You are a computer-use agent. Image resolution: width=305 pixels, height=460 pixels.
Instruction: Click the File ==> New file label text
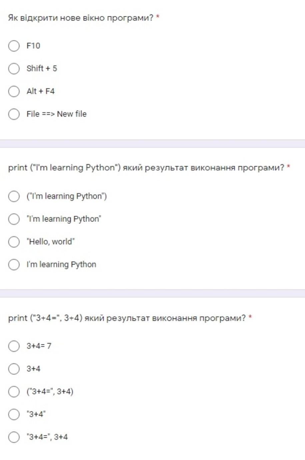point(56,114)
